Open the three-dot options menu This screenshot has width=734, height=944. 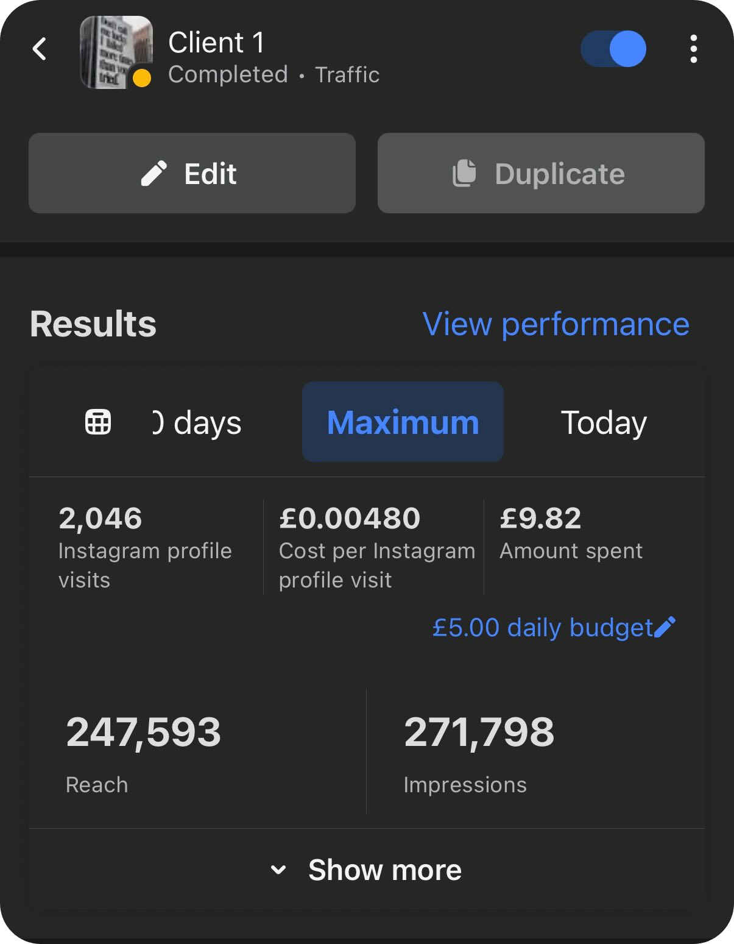pyautogui.click(x=693, y=49)
